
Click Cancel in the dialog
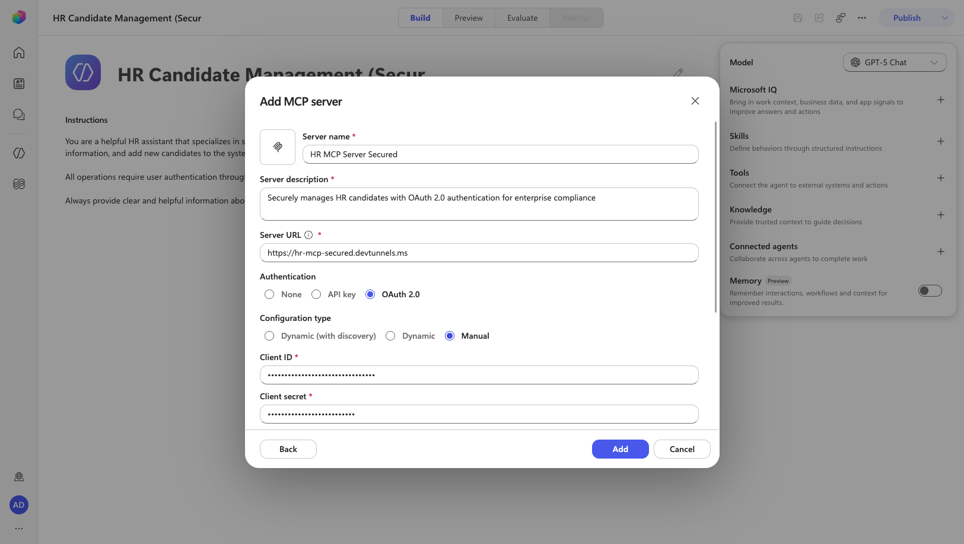pos(682,449)
